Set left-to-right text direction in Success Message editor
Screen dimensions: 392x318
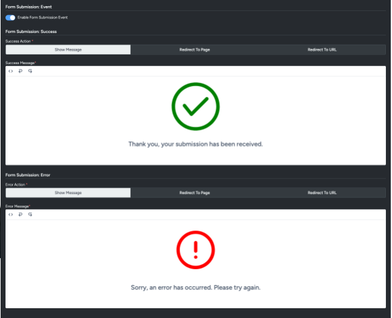click(20, 72)
